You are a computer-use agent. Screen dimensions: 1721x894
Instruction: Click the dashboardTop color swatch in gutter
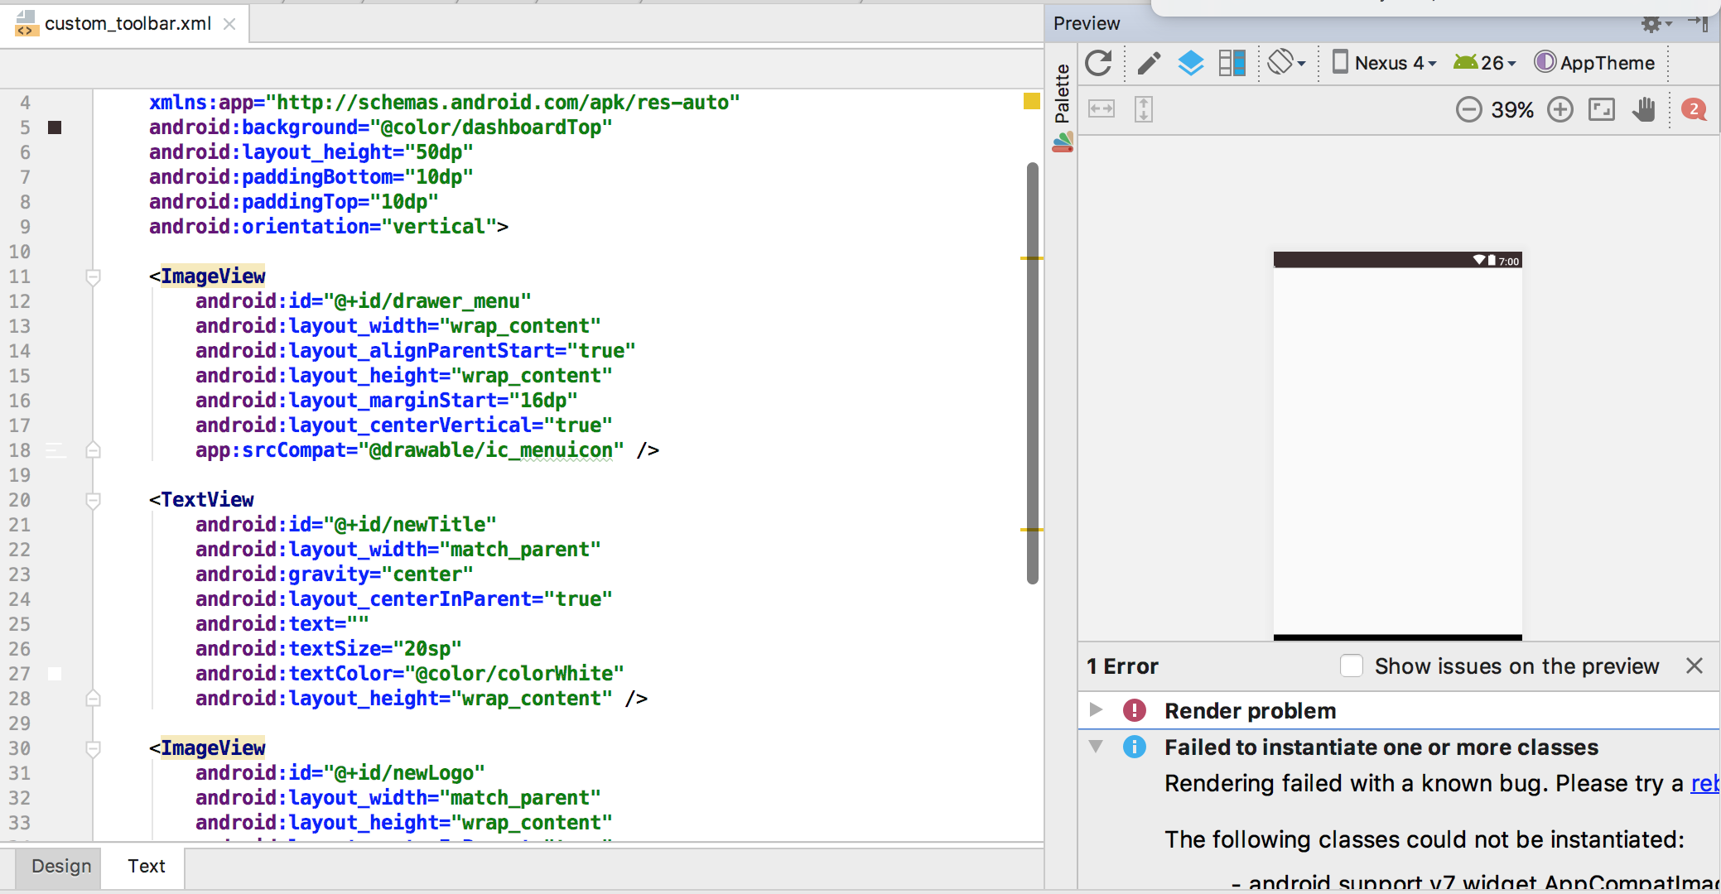click(x=55, y=127)
